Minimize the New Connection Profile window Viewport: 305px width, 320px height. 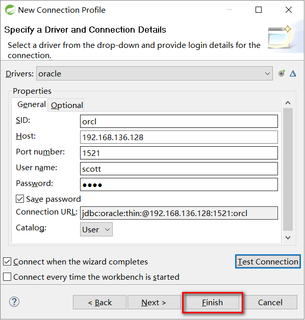pos(229,10)
